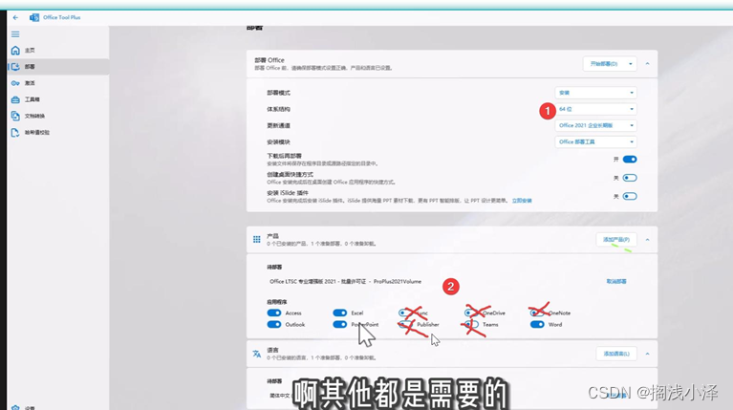The width and height of the screenshot is (733, 410).
Task: Click the 开始部署(D) button
Action: (x=604, y=64)
